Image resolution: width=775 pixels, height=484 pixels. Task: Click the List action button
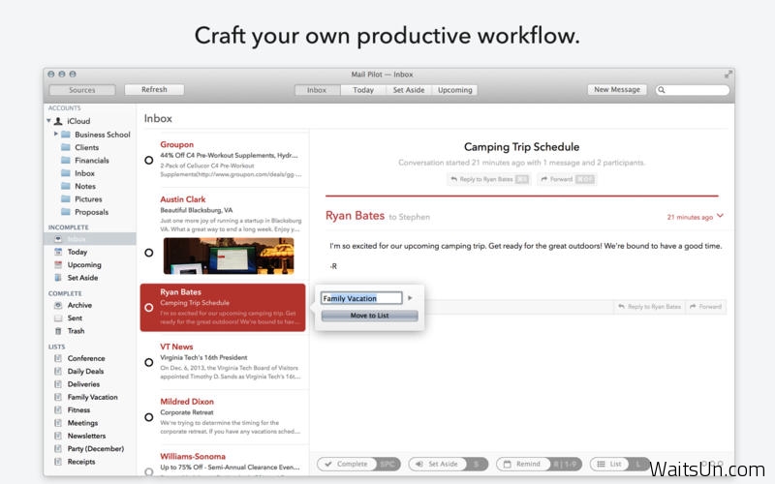[620, 465]
